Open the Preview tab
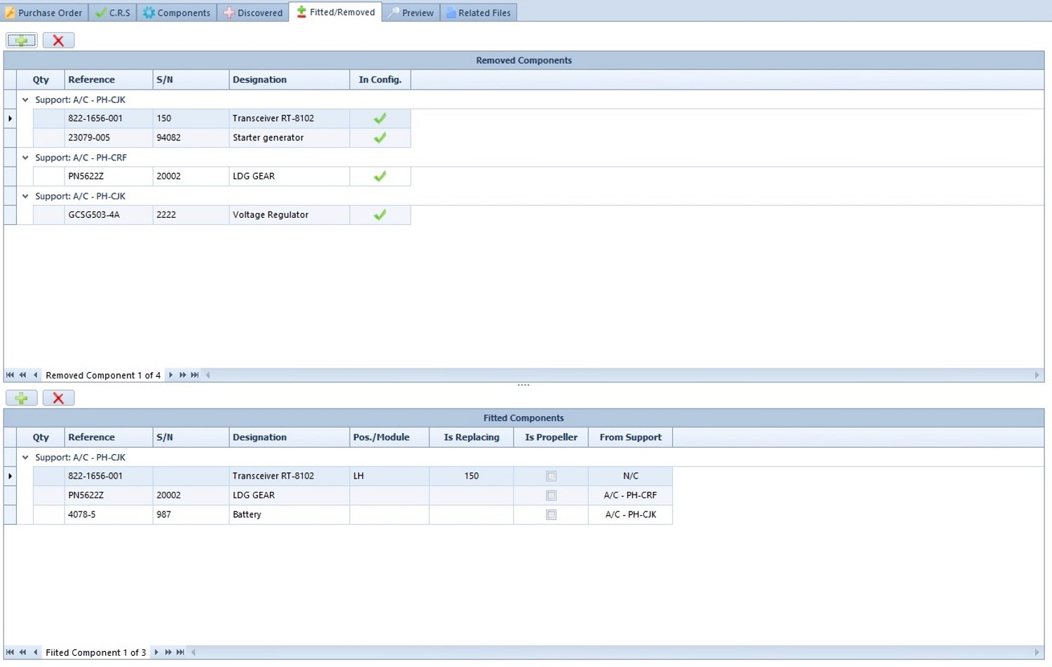Image resolution: width=1052 pixels, height=667 pixels. (411, 13)
